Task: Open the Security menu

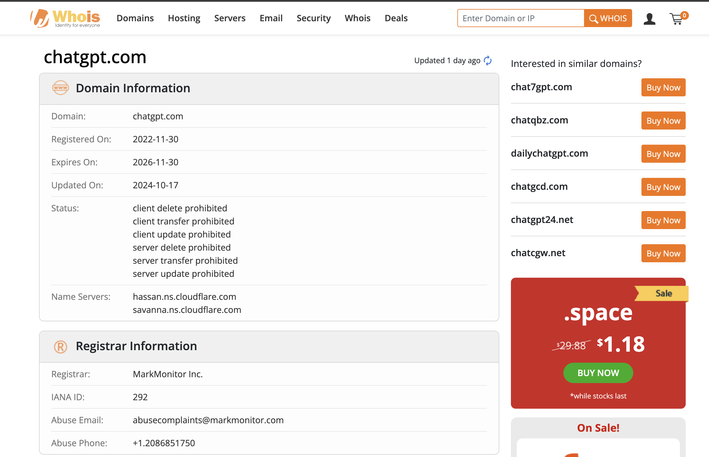Action: click(x=313, y=18)
